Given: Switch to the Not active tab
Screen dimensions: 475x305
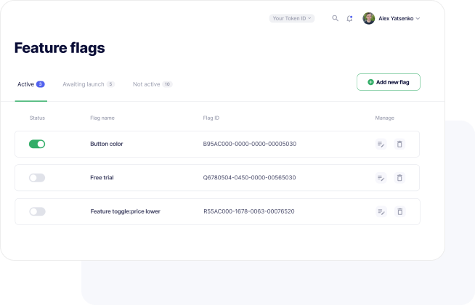Looking at the screenshot, I should pyautogui.click(x=153, y=84).
